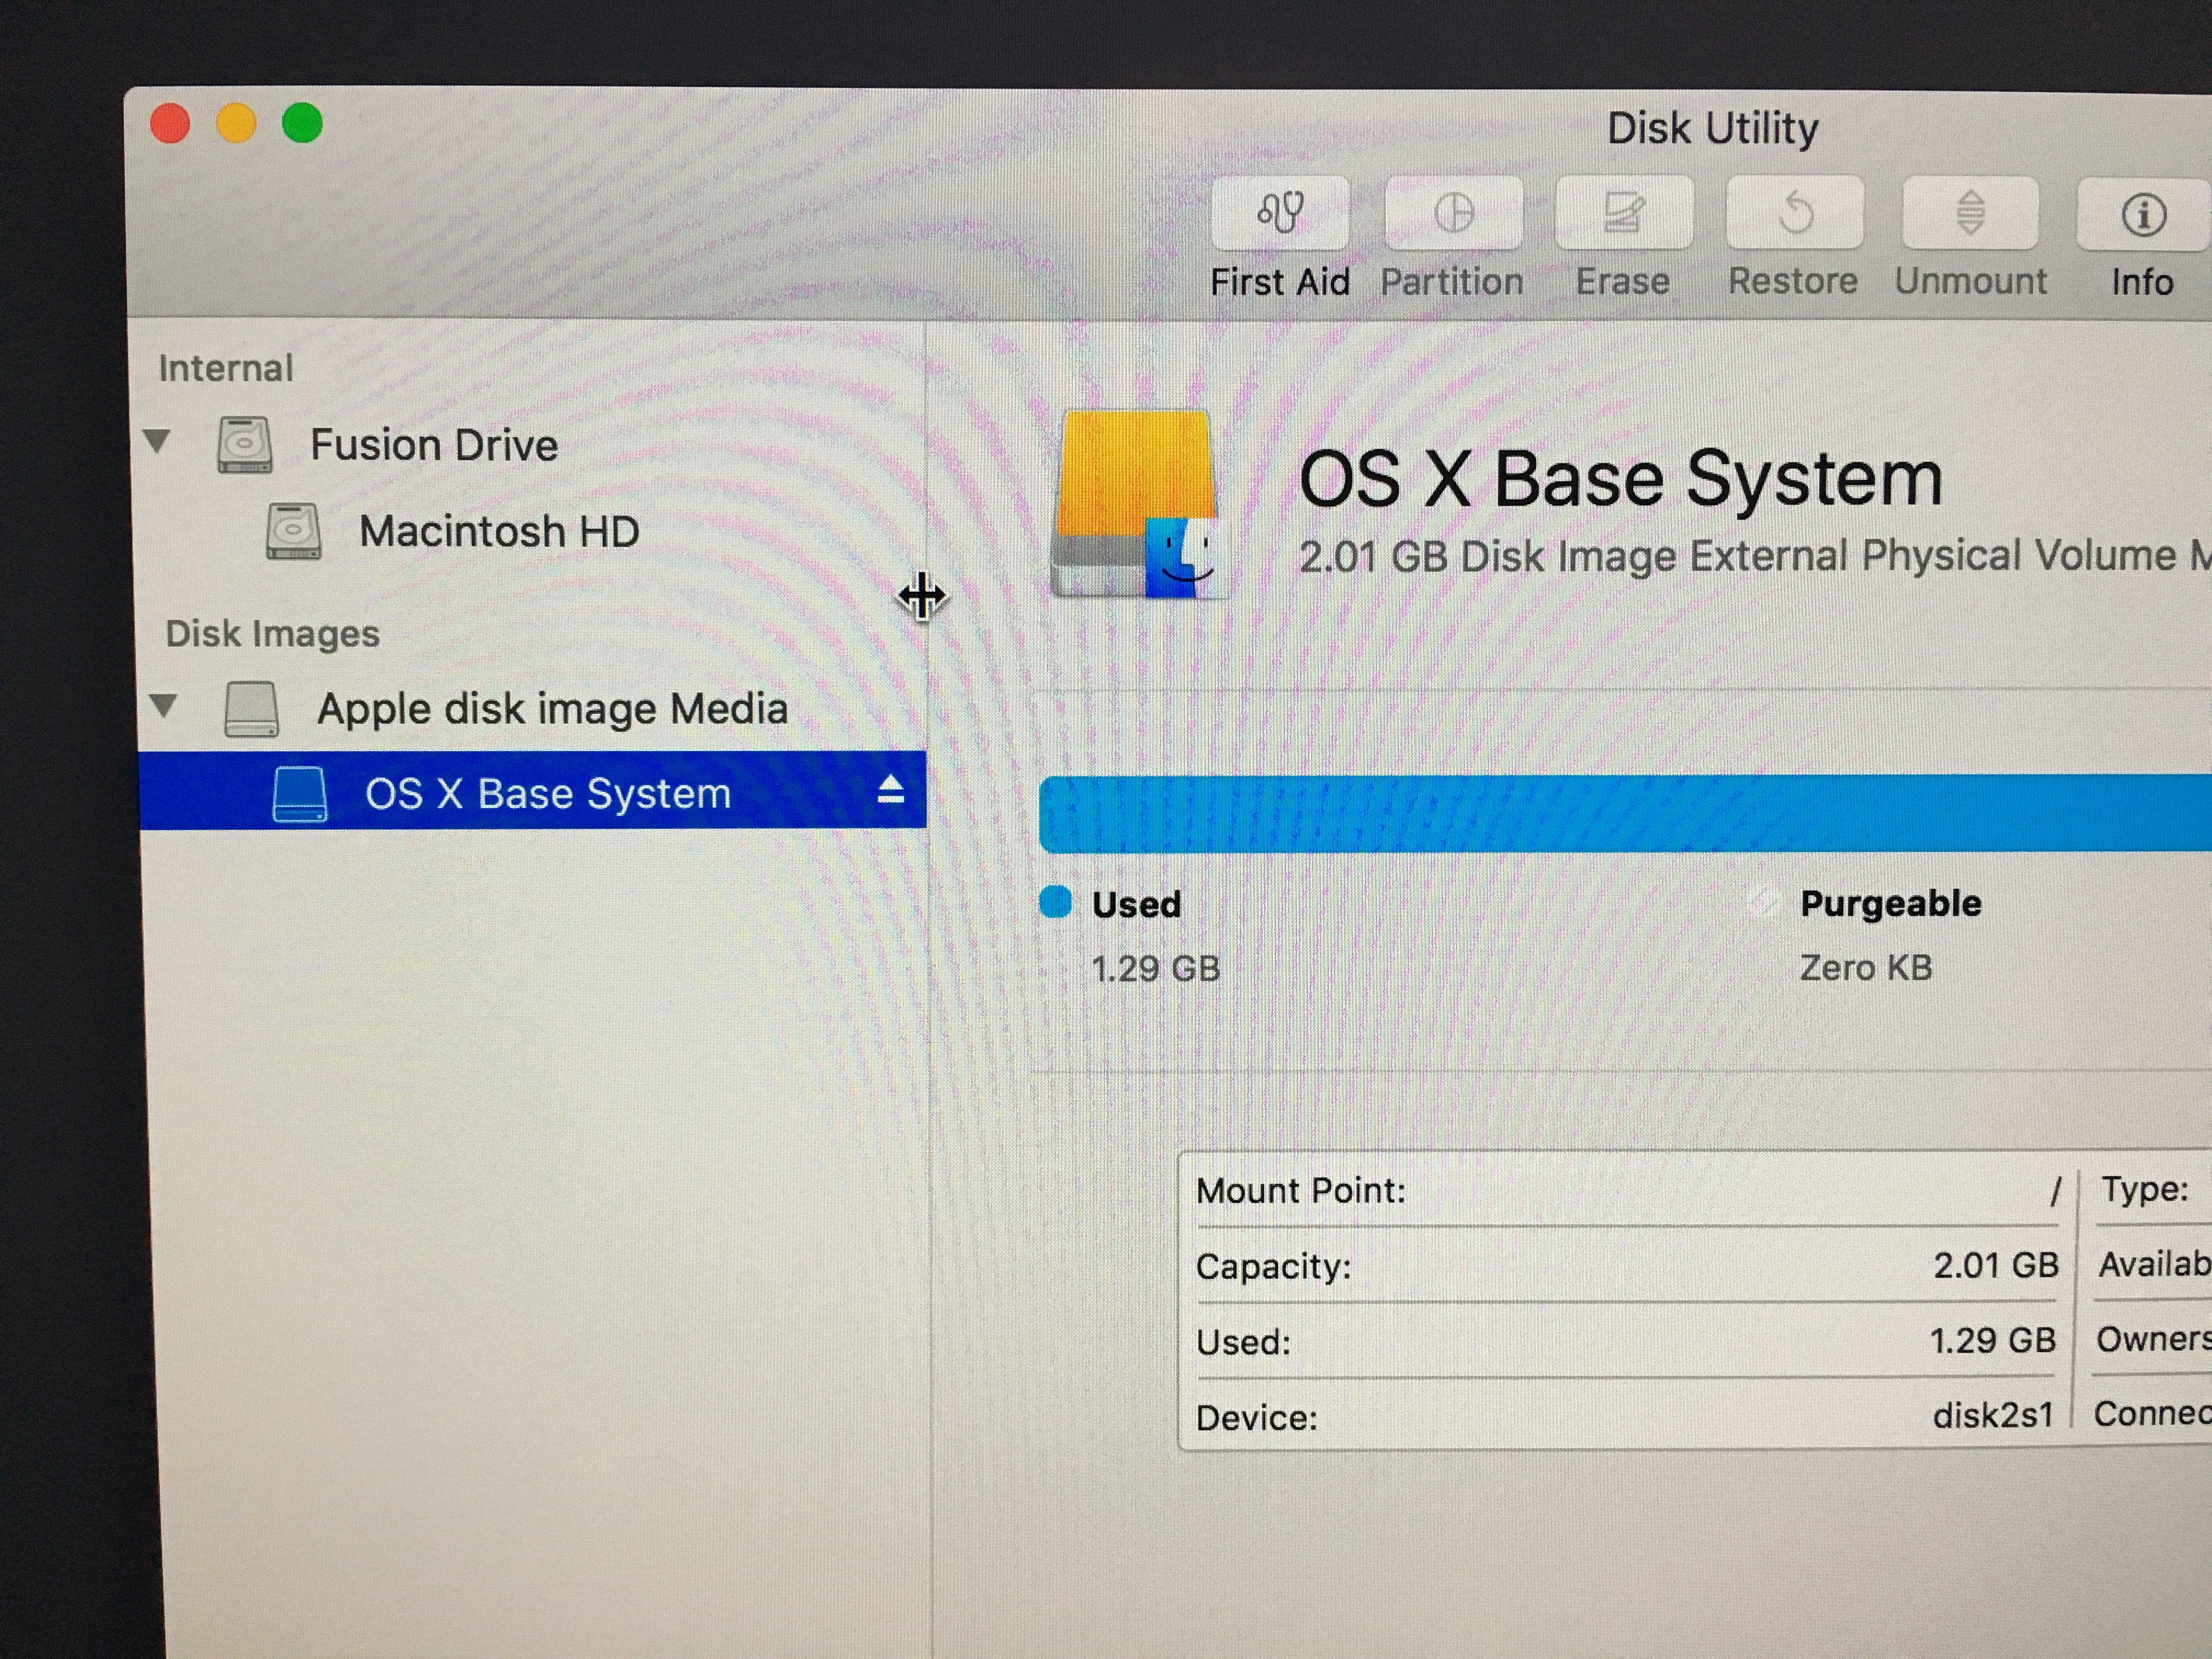Viewport: 2212px width, 1659px height.
Task: Click the Partition pie chart icon
Action: (x=1453, y=213)
